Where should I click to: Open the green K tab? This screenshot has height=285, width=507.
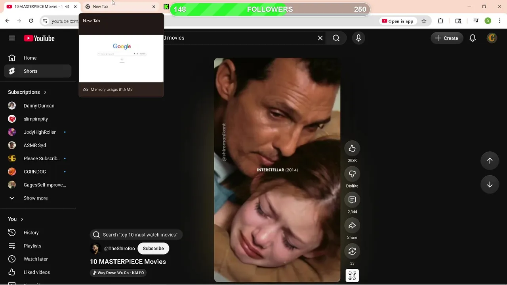(x=166, y=7)
